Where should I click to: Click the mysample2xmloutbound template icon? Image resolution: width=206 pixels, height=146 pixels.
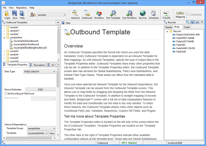(x=11, y=45)
